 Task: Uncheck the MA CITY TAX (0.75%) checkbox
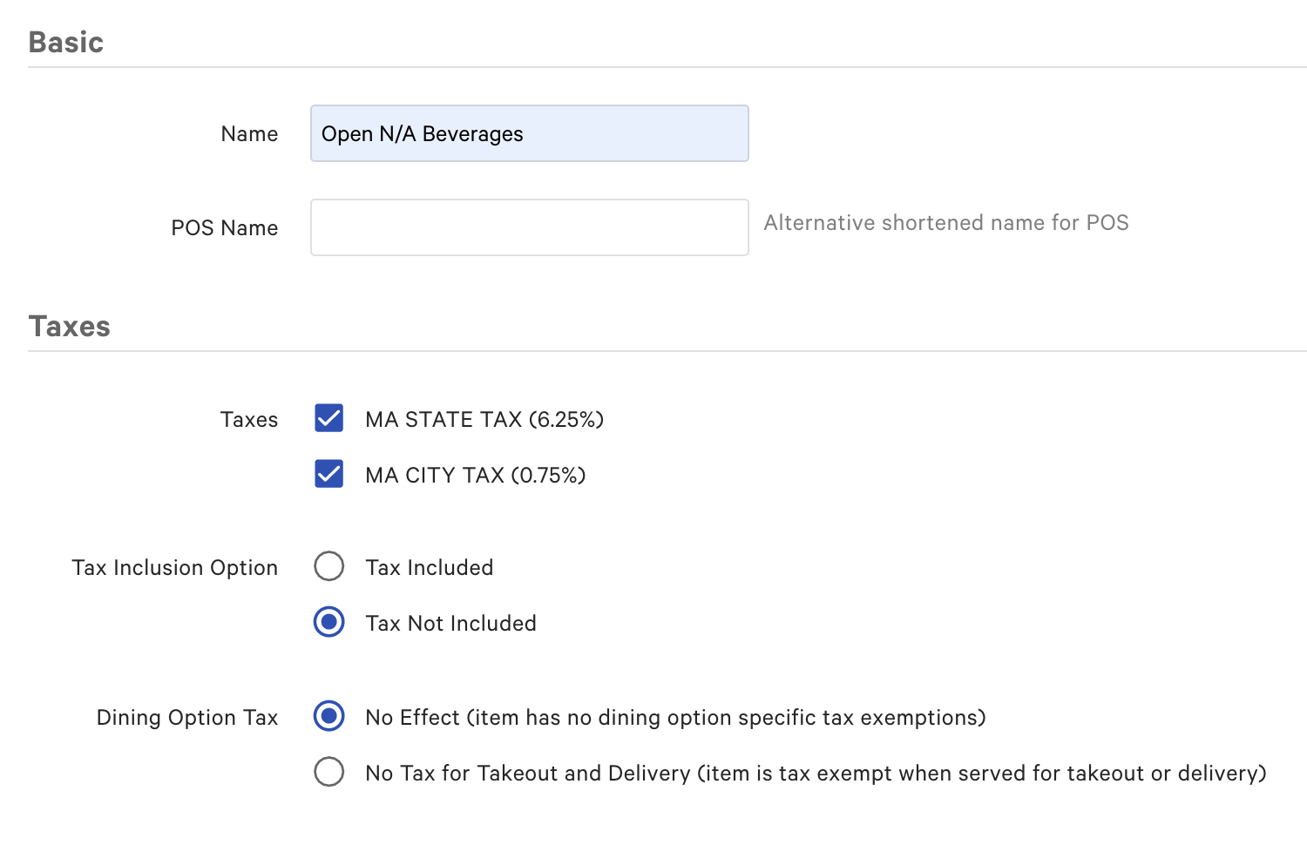coord(328,474)
